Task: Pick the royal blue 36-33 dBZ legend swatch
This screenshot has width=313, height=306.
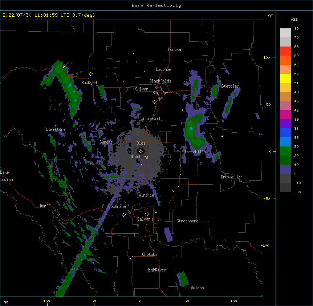Action: (285, 133)
